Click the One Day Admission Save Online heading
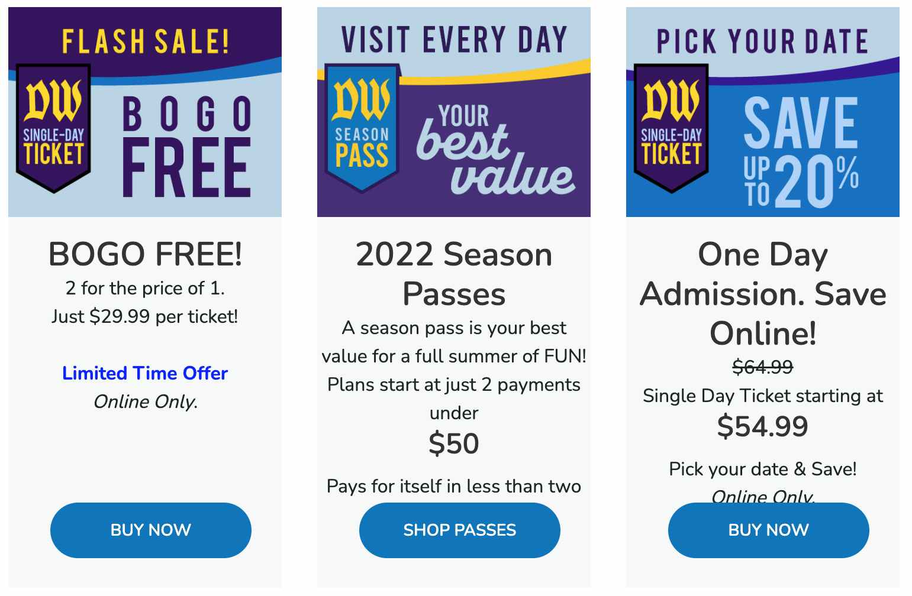Viewport: 912px width, 596px height. (762, 294)
